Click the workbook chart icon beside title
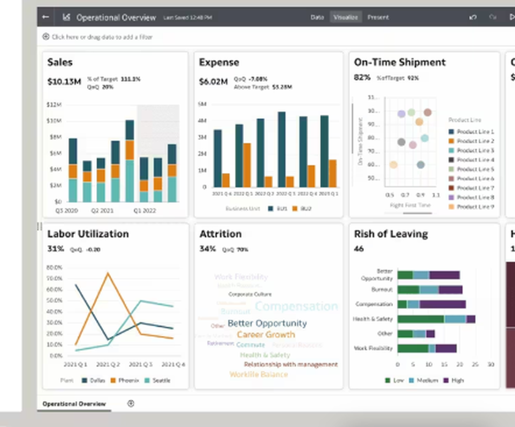The height and width of the screenshot is (427, 515). coord(66,17)
